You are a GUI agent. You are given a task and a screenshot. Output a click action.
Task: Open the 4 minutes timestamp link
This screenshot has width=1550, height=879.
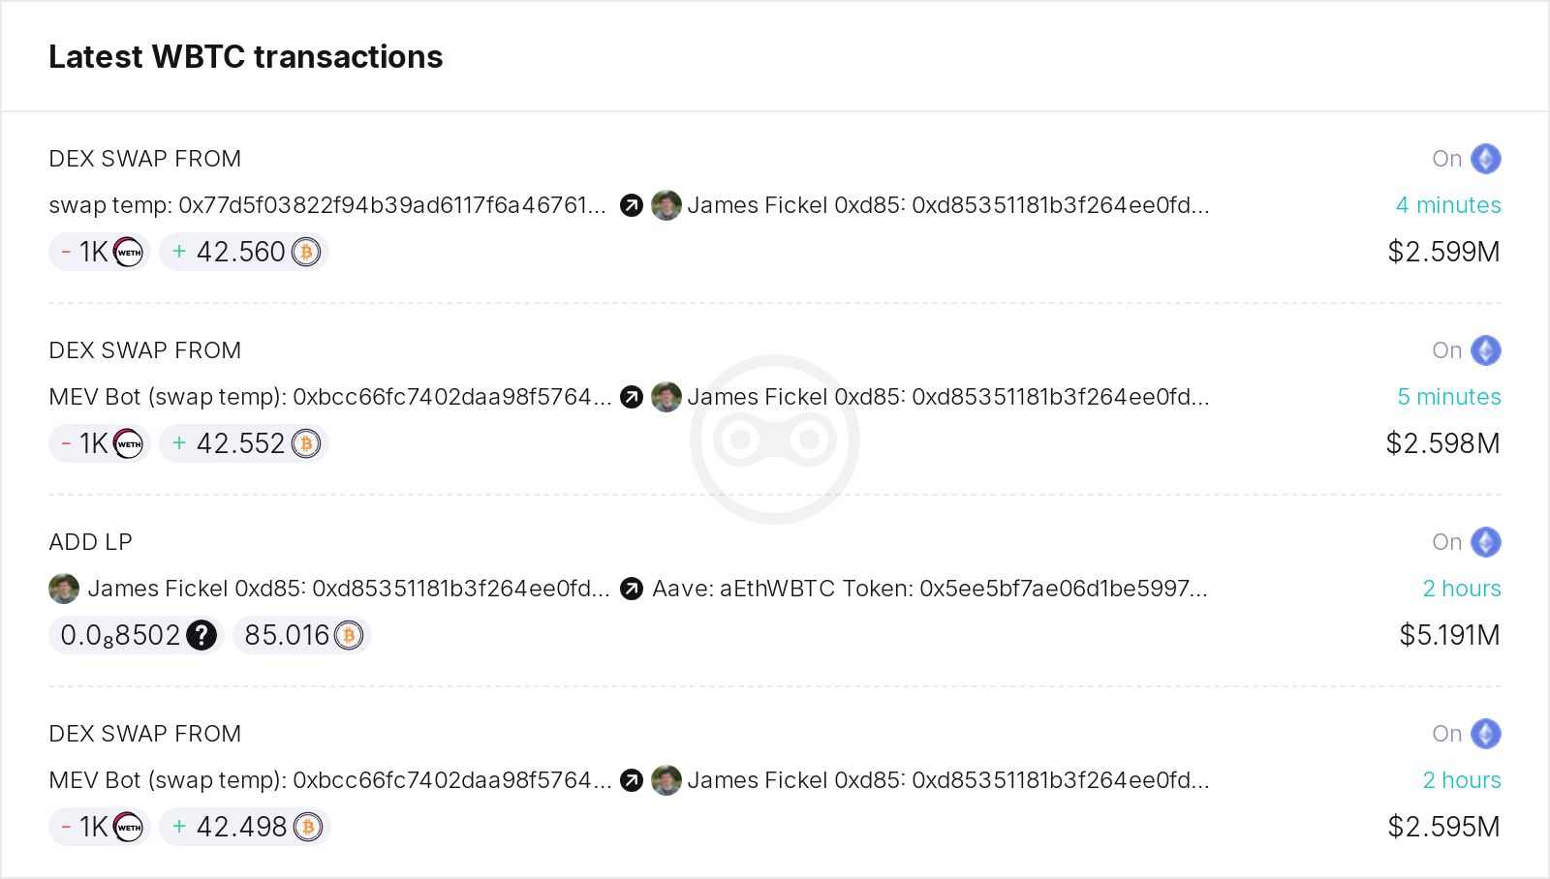[x=1447, y=205]
